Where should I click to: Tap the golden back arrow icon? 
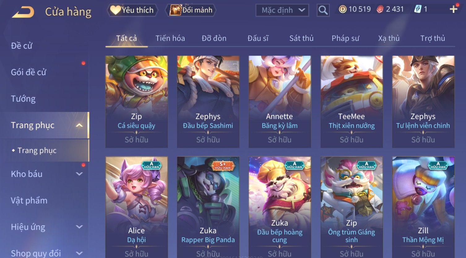tap(23, 12)
